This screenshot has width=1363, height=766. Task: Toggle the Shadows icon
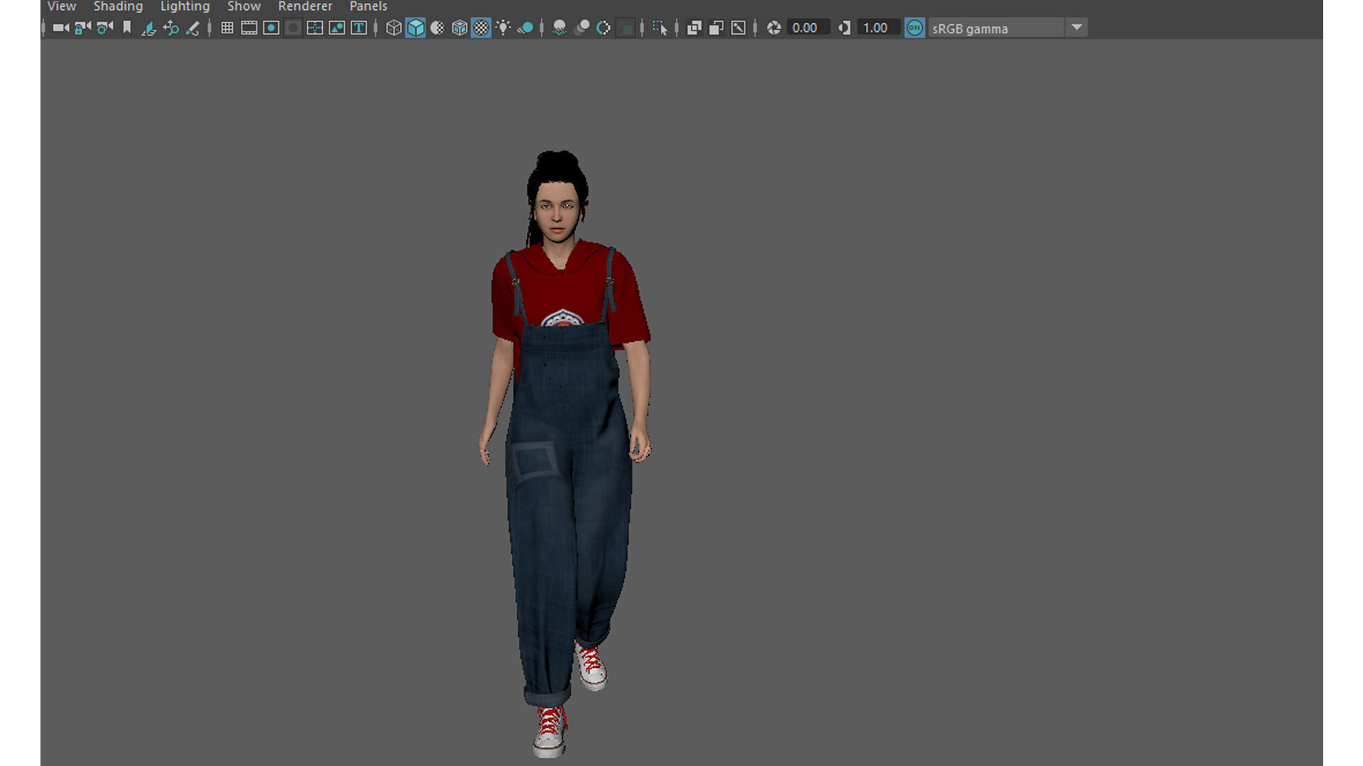tap(525, 28)
